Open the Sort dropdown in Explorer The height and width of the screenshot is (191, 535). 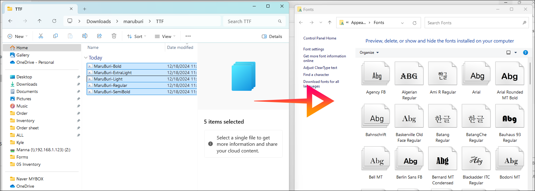137,36
